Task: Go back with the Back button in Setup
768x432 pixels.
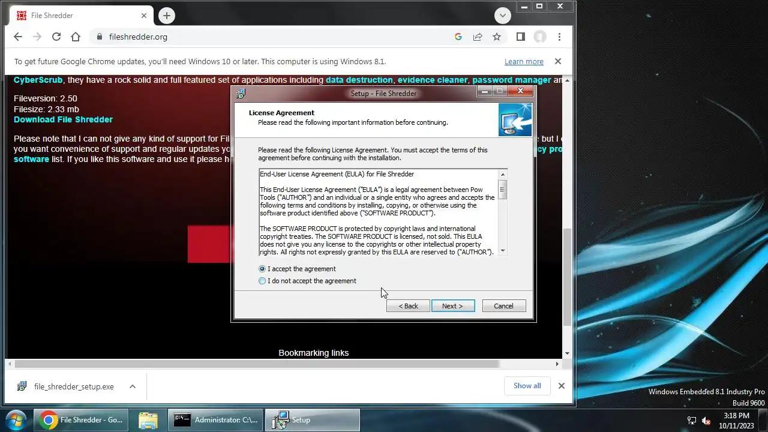Action: 408,306
